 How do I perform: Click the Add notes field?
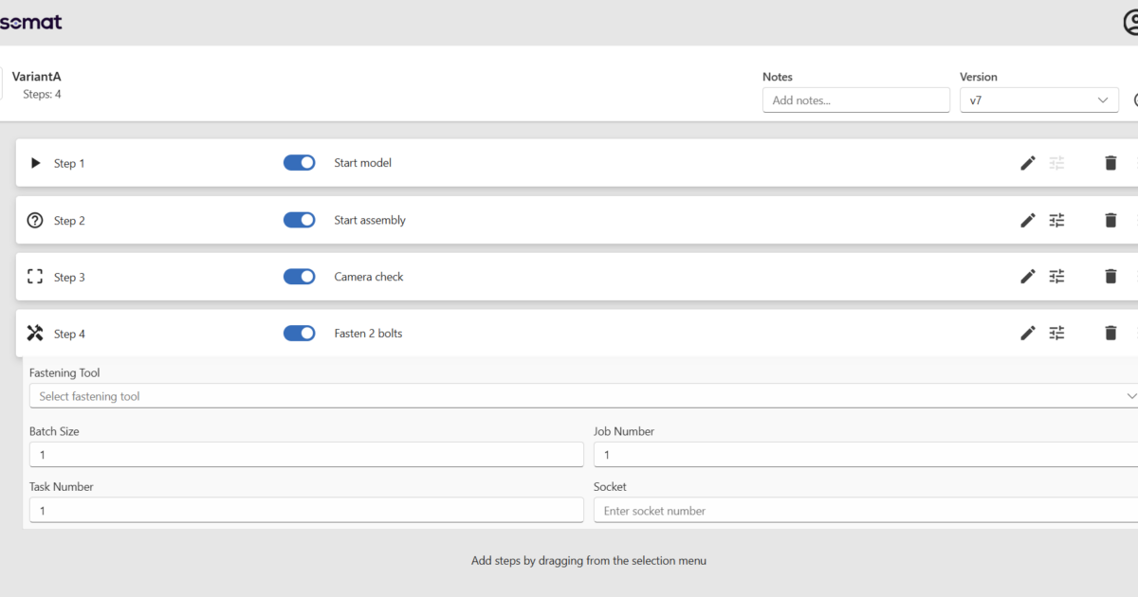[x=856, y=99]
